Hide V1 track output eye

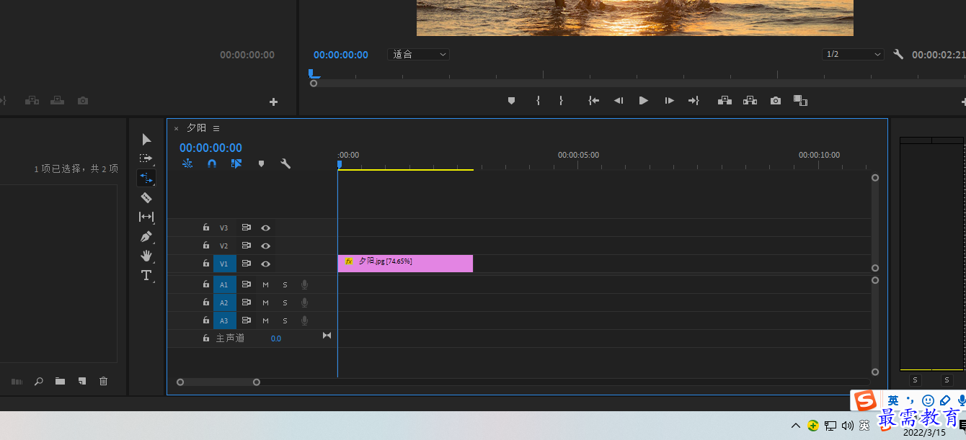coord(265,264)
